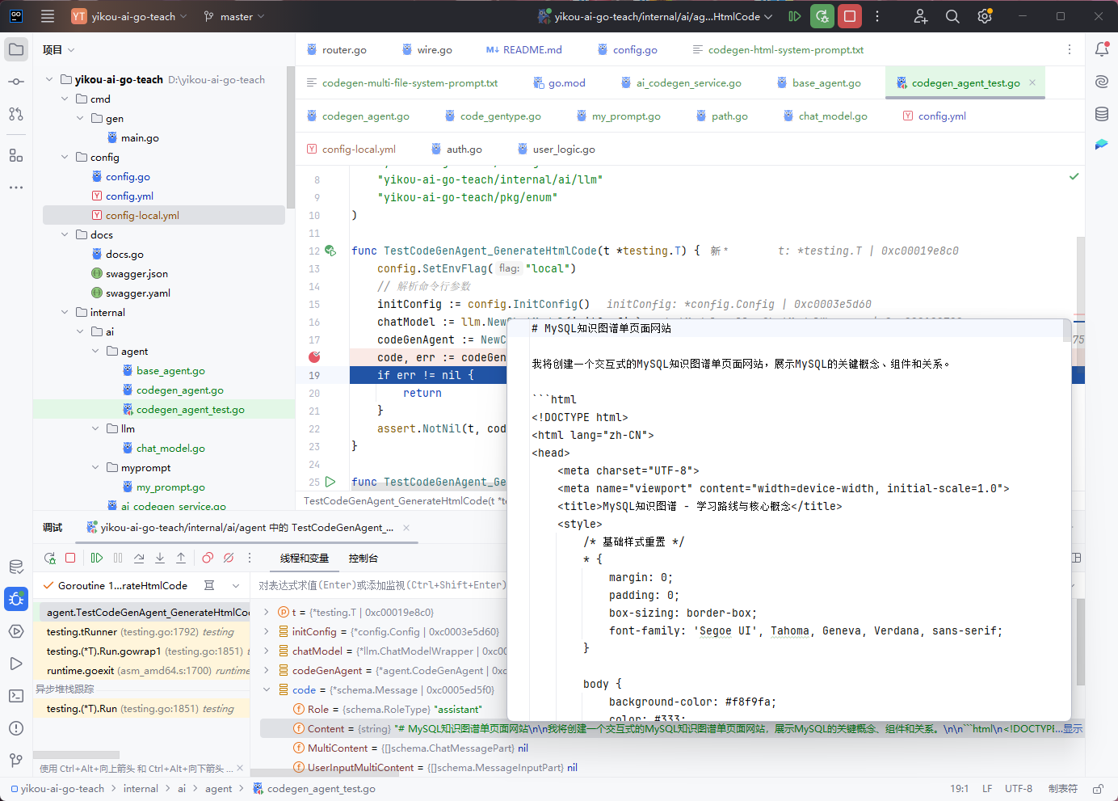This screenshot has width=1118, height=801.
Task: Select testing.tRunner stack frame
Action: (141, 631)
